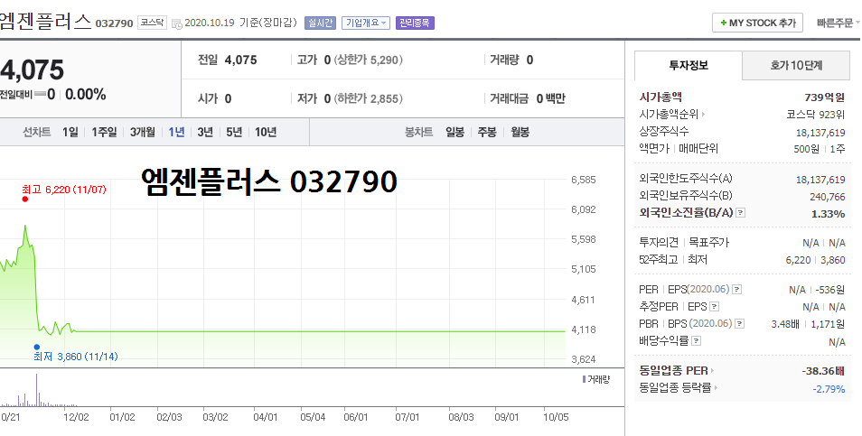The height and width of the screenshot is (436, 862).
Task: Click the calendar icon beside 2020.10.19 date
Action: (x=176, y=23)
